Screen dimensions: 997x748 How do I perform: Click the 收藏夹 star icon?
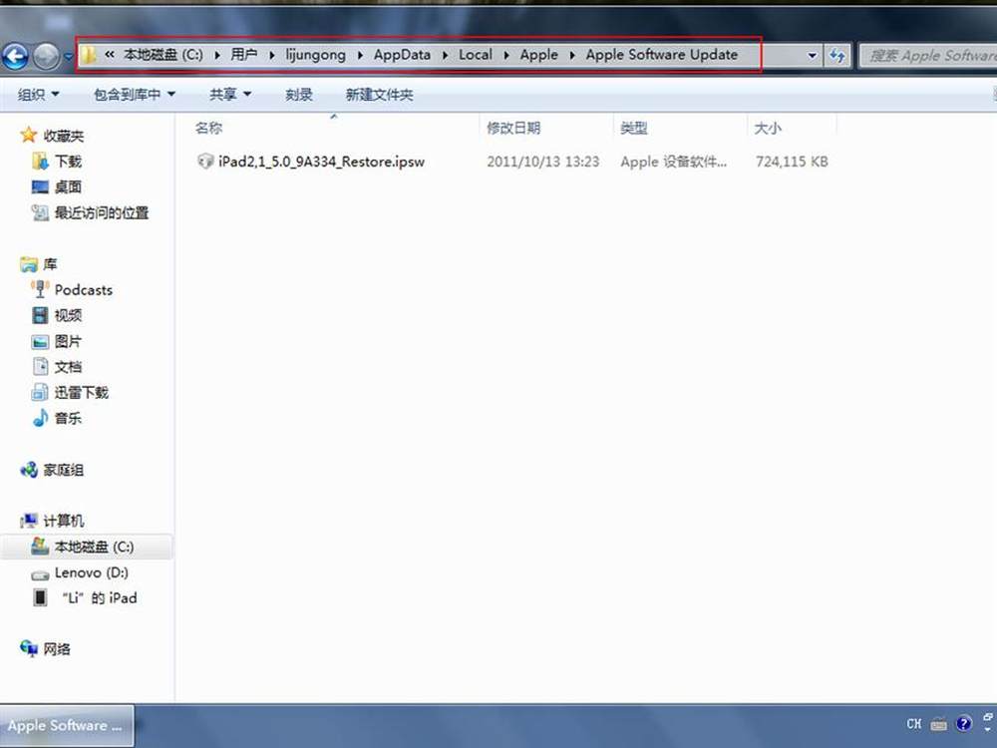[x=28, y=135]
